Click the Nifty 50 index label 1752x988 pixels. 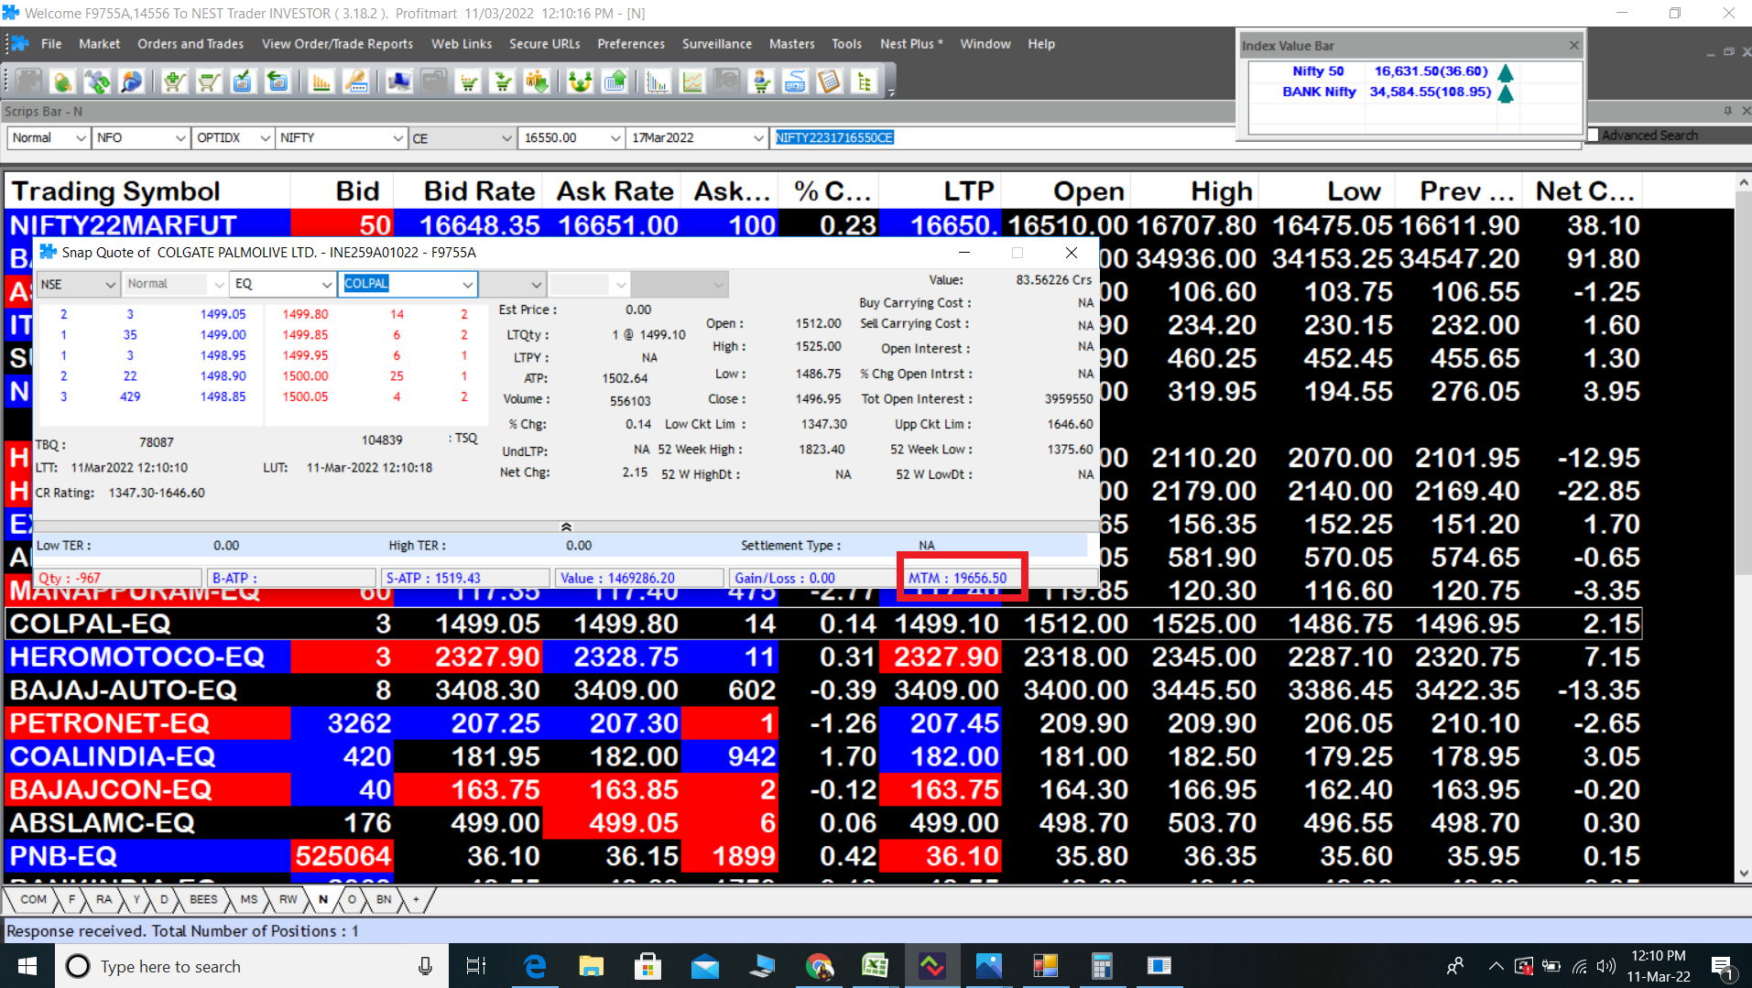1317,71
